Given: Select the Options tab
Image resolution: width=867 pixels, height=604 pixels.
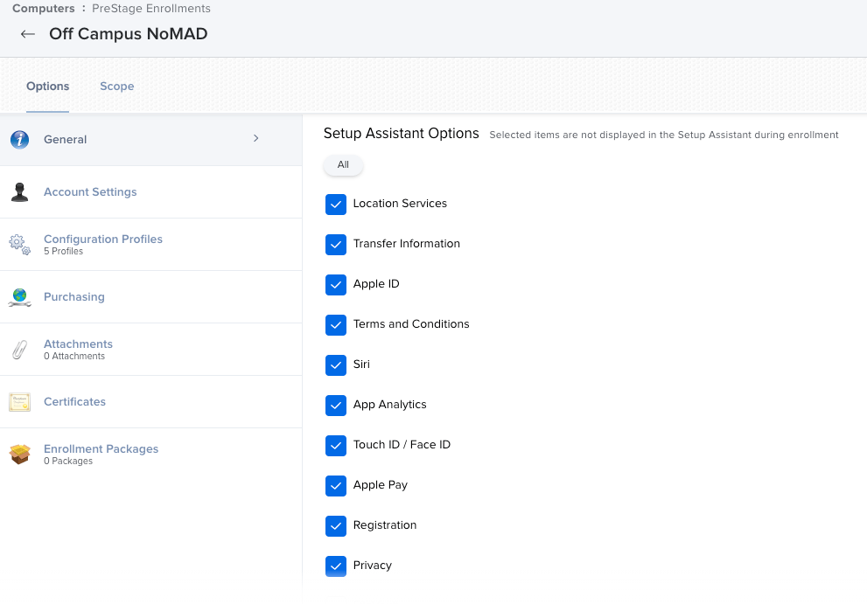Looking at the screenshot, I should (48, 87).
